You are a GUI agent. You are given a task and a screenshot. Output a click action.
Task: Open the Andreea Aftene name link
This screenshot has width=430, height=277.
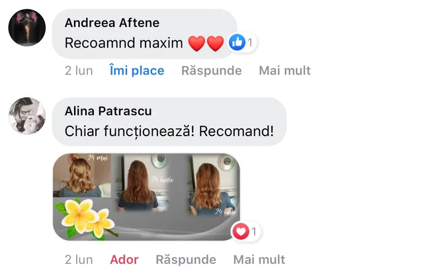coord(112,22)
